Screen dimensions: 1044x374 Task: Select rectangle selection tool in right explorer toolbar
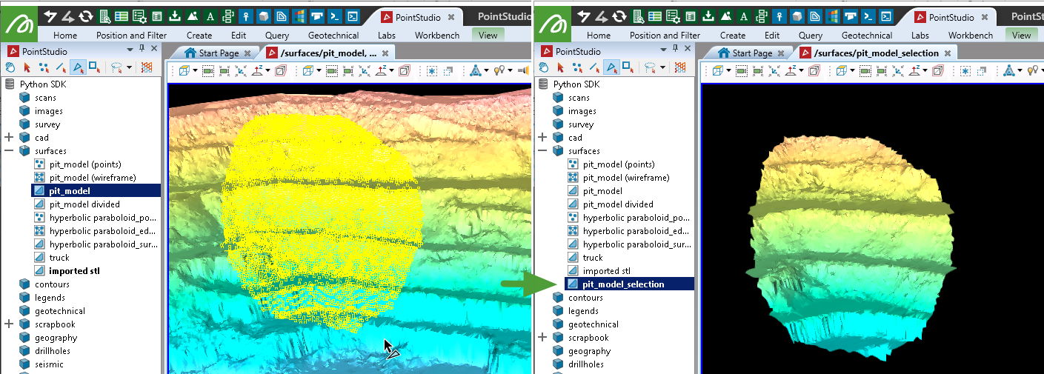coord(628,67)
